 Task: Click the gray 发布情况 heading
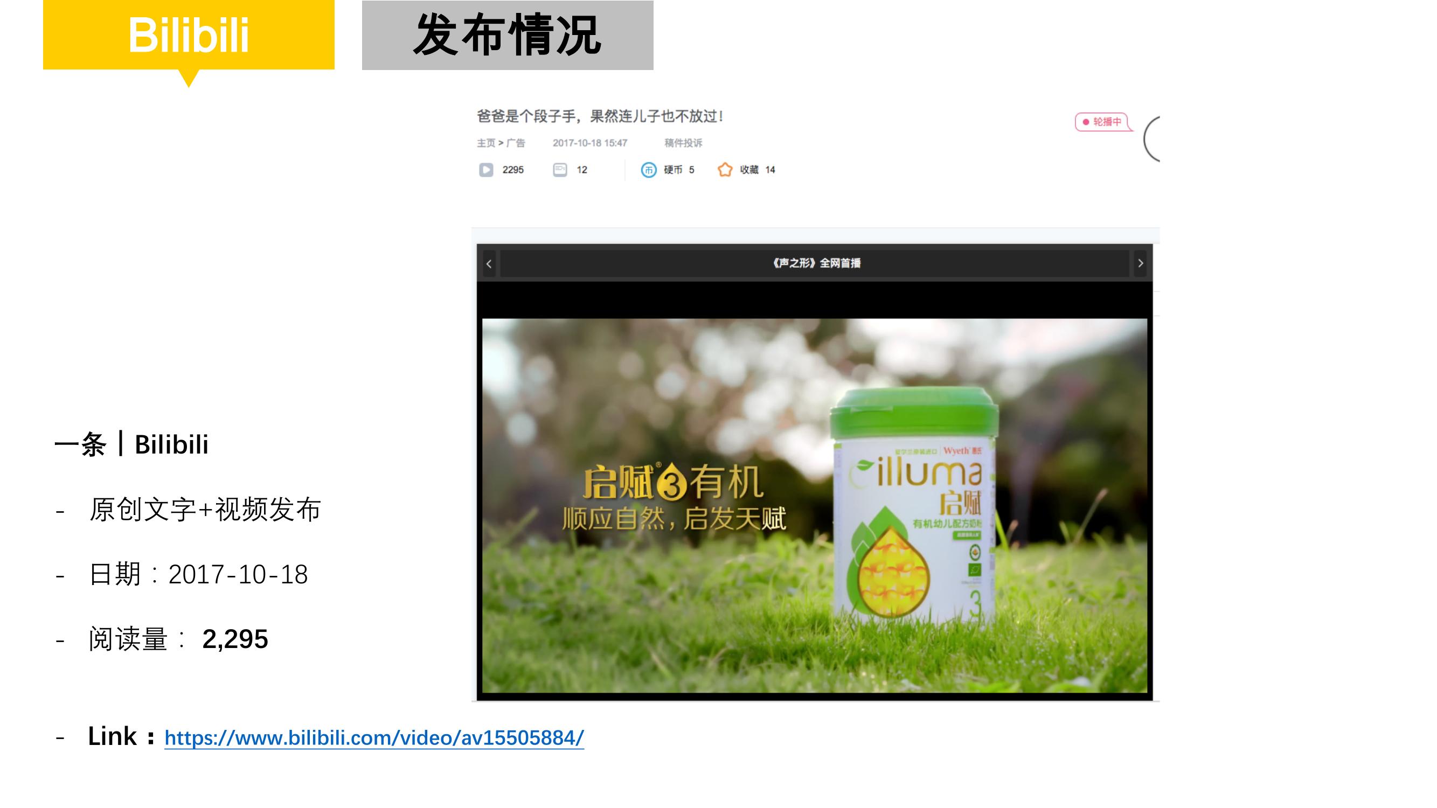pyautogui.click(x=508, y=35)
